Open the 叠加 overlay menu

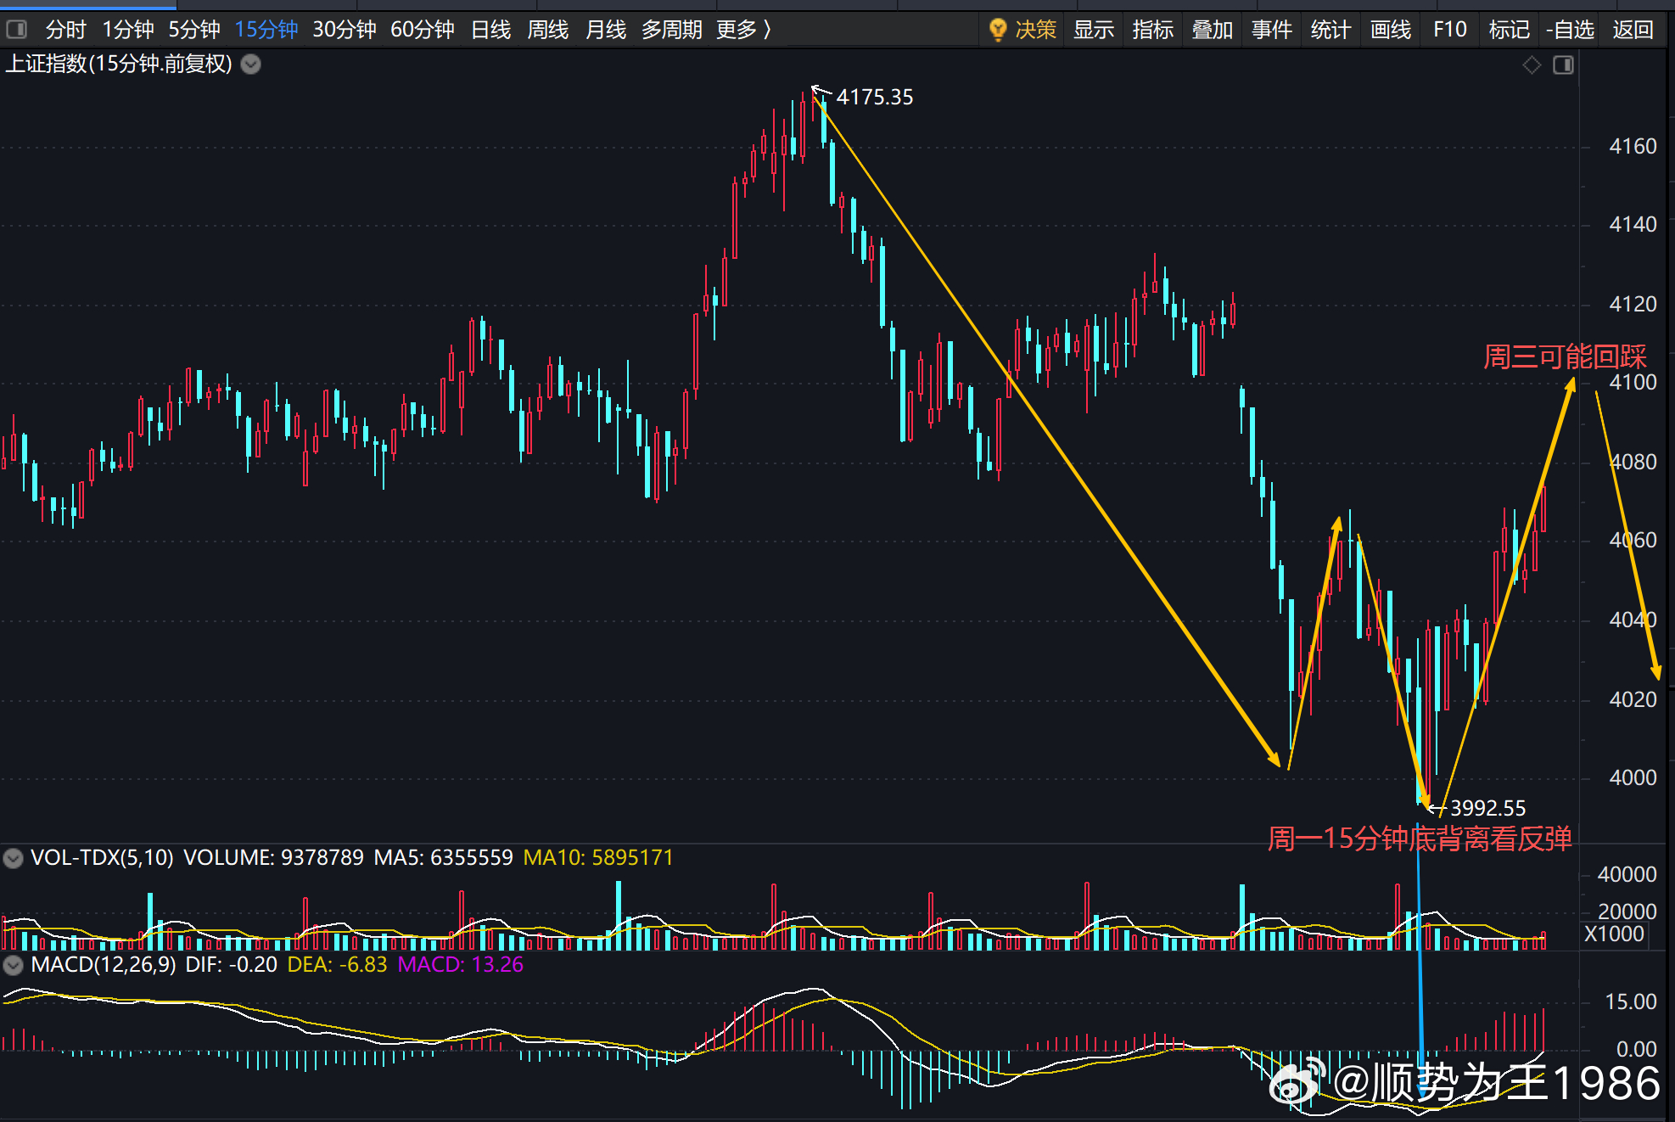(x=1213, y=30)
